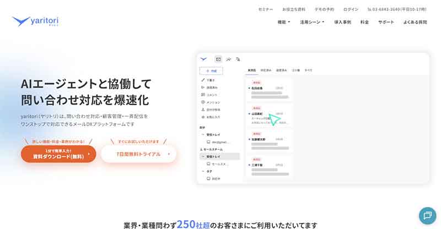Screen dimensions: 441x229
Task: Click the メンション entry in mockup sidebar
Action: pyautogui.click(x=213, y=102)
